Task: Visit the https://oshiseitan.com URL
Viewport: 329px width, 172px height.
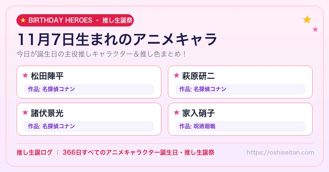Action: (x=280, y=152)
